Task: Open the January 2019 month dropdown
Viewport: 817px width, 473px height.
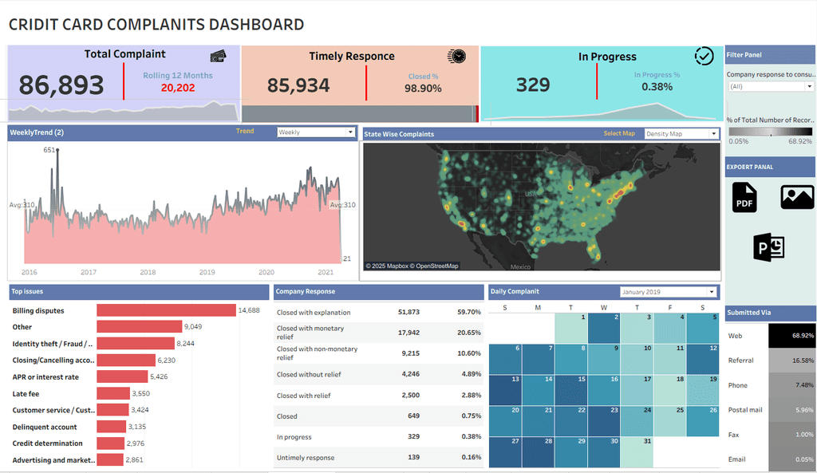Action: pos(668,292)
